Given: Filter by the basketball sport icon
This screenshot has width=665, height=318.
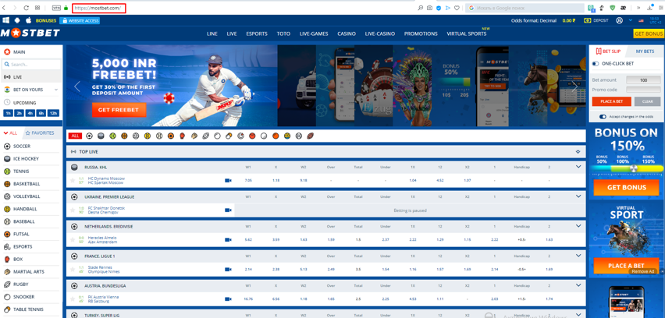Looking at the screenshot, I should (x=124, y=136).
